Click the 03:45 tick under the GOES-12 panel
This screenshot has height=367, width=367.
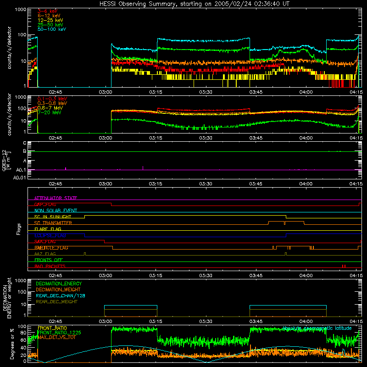256,184
